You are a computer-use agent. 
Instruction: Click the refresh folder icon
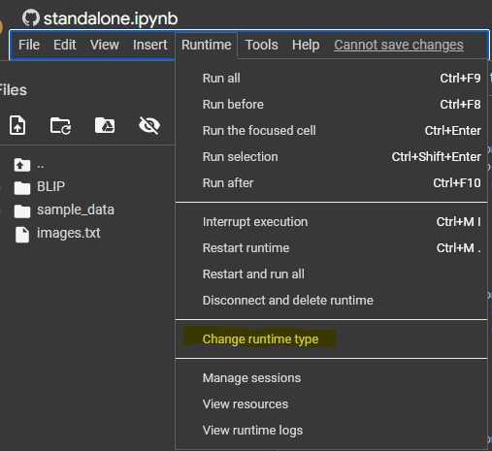pos(60,125)
